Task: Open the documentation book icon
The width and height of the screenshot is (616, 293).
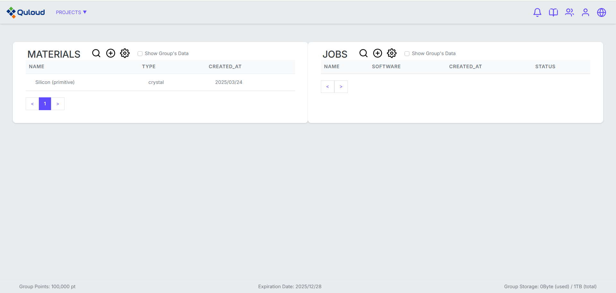Action: click(x=553, y=12)
